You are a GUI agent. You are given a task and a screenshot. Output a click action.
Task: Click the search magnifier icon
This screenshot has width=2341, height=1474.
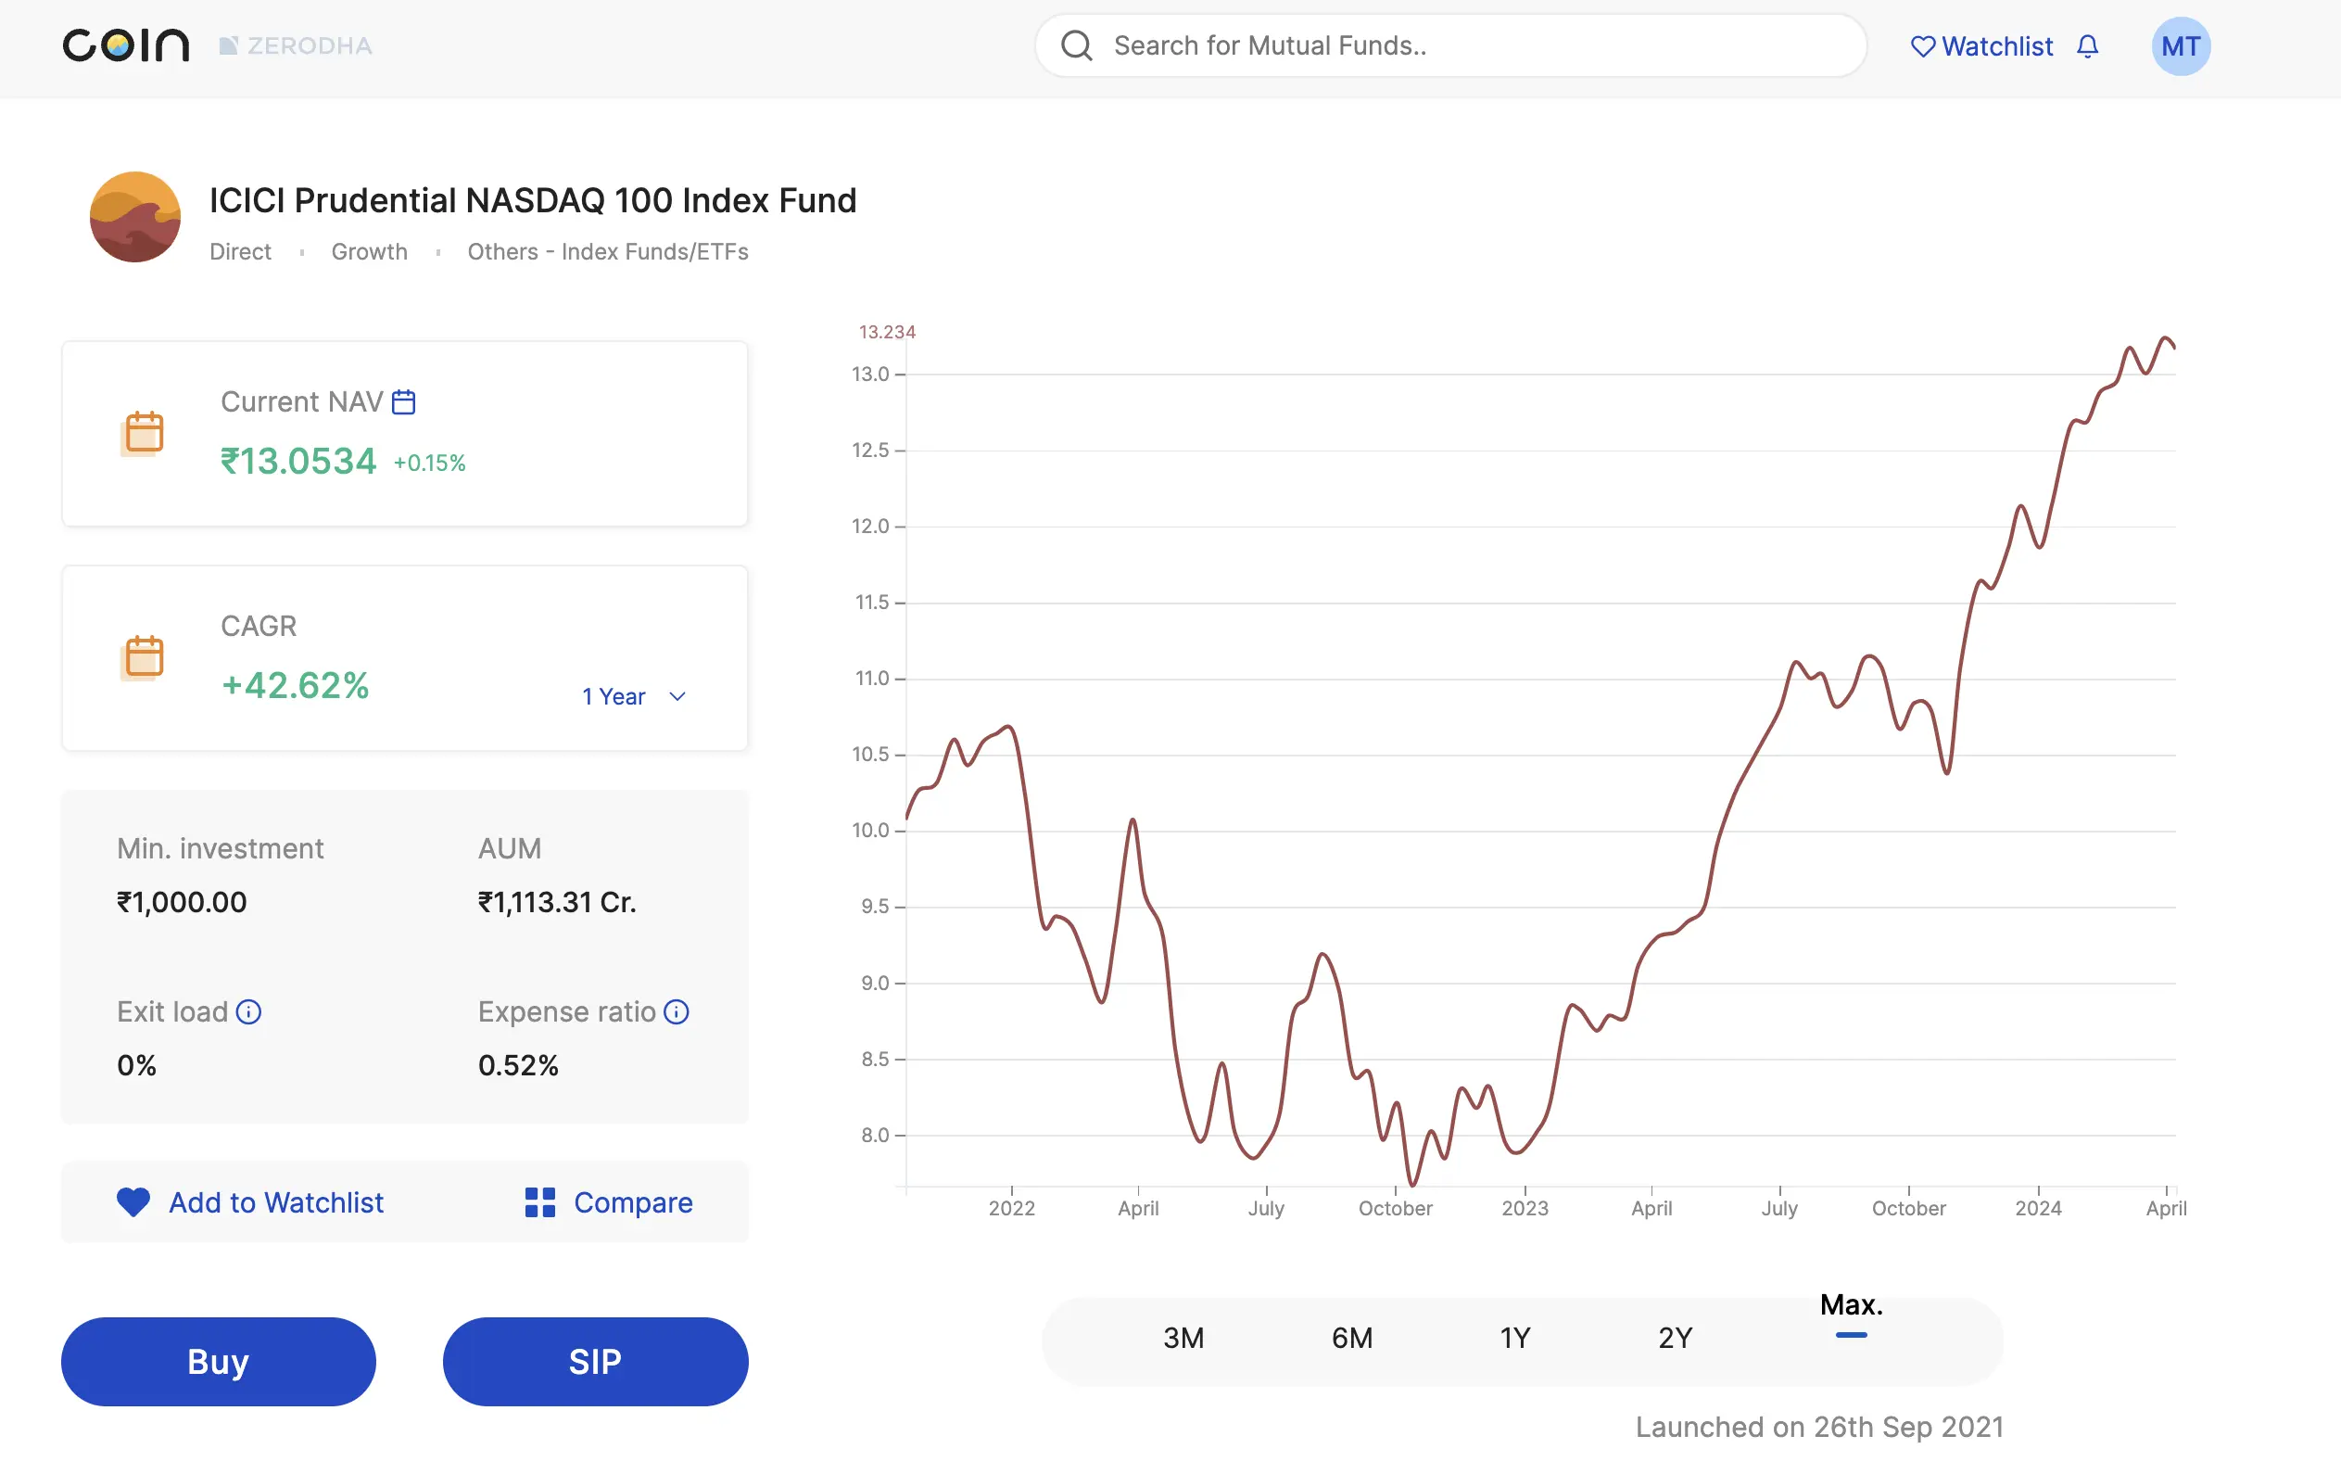point(1076,44)
